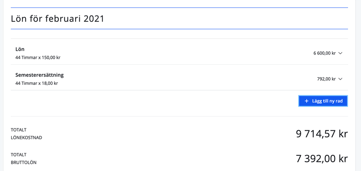Open the Semesterersättning row title

coord(40,75)
